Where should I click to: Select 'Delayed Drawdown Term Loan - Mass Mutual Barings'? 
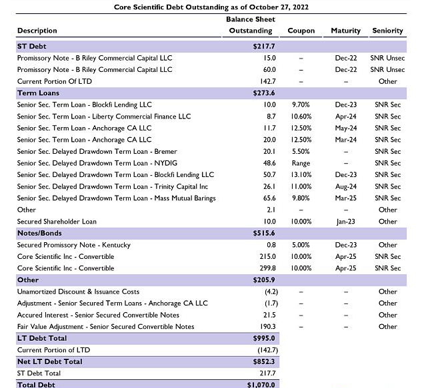click(116, 198)
